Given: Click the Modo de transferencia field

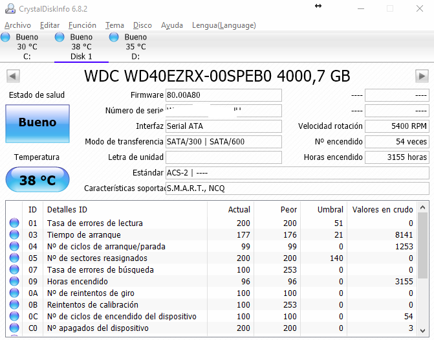Looking at the screenshot, I should [224, 142].
